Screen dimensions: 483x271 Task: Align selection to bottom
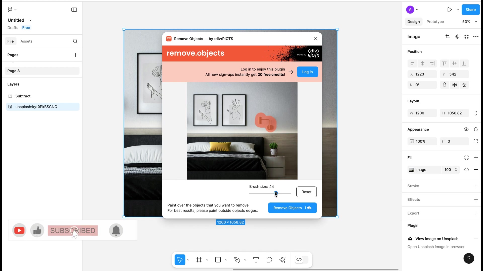point(464,63)
